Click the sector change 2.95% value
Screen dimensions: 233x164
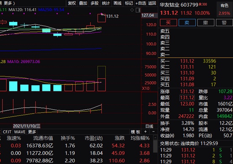(225, 13)
